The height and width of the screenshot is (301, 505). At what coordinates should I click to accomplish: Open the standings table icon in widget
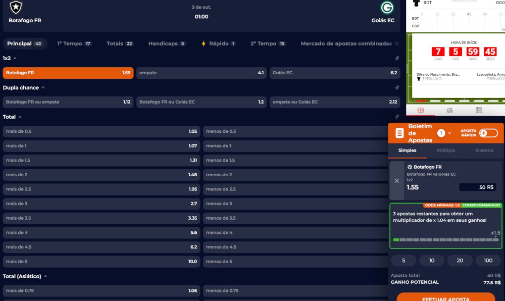coord(479,110)
